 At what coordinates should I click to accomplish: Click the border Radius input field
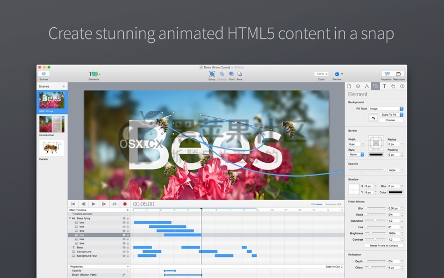(393, 145)
